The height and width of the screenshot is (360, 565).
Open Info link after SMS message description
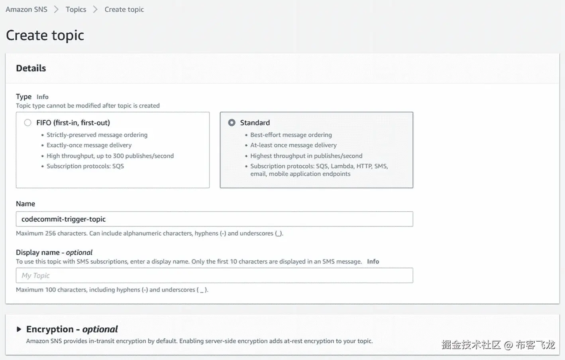point(373,262)
